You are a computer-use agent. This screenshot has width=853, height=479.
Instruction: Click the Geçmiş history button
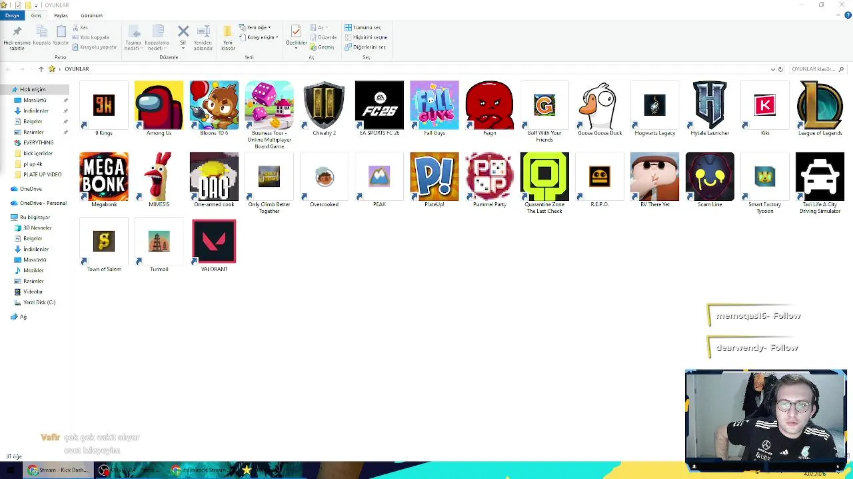322,47
